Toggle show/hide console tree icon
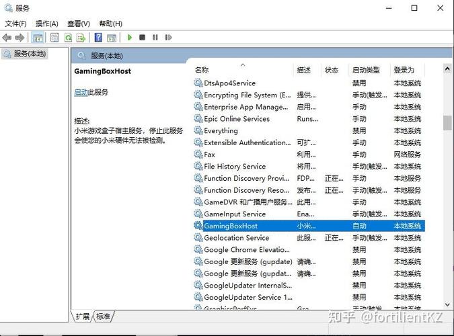454x336 pixels. coord(38,38)
